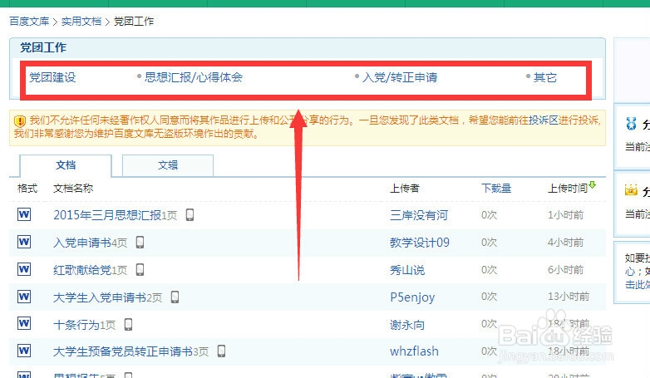View uploader 谢永向

click(x=407, y=325)
